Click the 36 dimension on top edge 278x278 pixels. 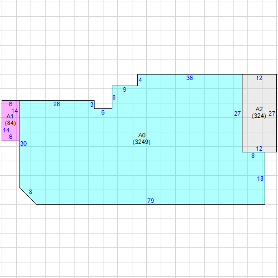click(190, 78)
